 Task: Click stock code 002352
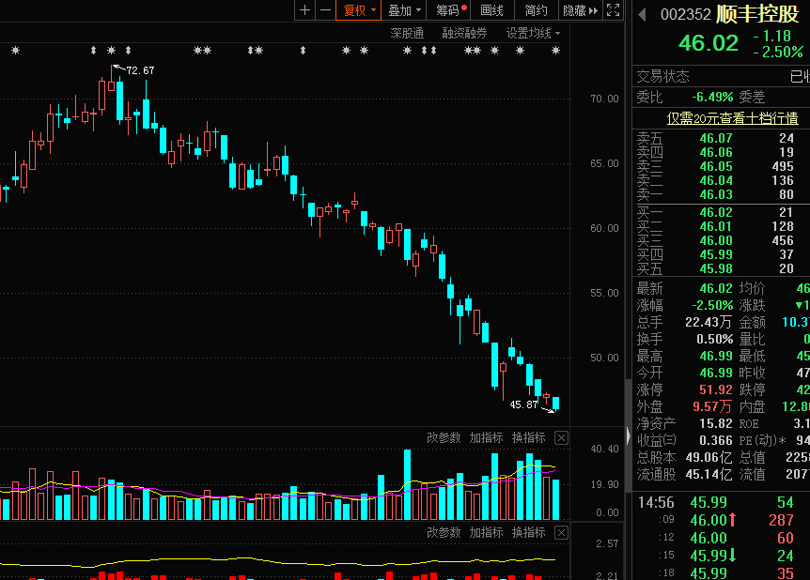pyautogui.click(x=686, y=14)
